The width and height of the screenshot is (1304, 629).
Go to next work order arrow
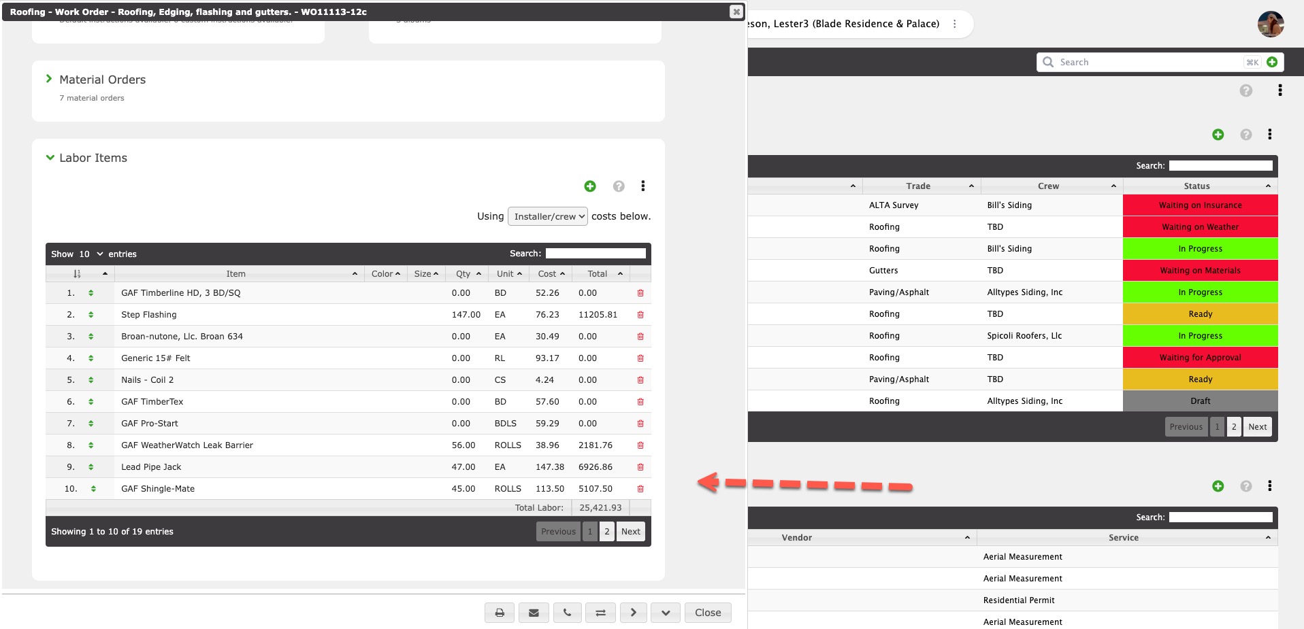click(x=633, y=613)
